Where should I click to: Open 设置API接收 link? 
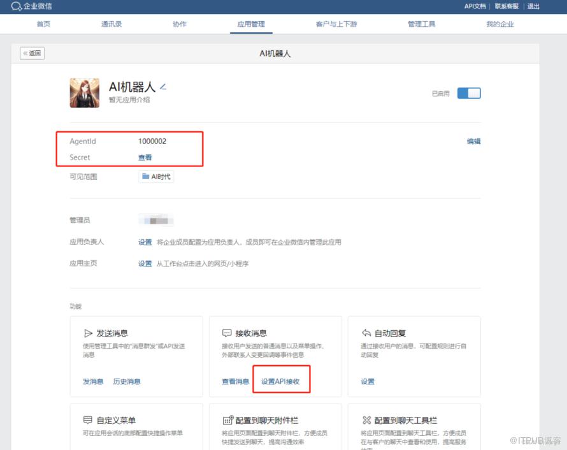pyautogui.click(x=280, y=382)
